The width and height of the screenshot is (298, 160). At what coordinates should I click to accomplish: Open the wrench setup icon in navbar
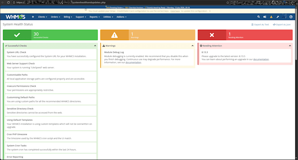pyautogui.click(x=278, y=17)
